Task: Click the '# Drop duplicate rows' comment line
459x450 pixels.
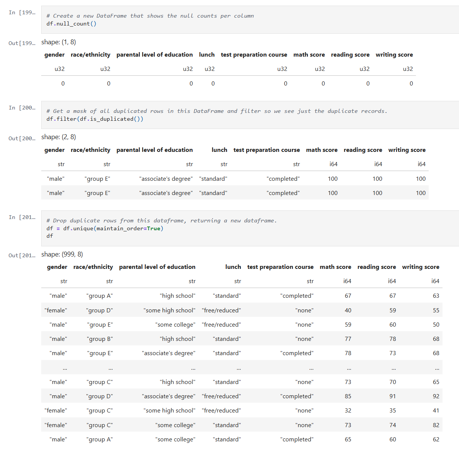Action: [x=161, y=220]
